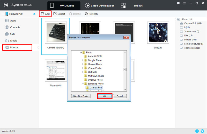Eject the Huawei P30 device
Screen dimensions: 207x134
click(34, 14)
